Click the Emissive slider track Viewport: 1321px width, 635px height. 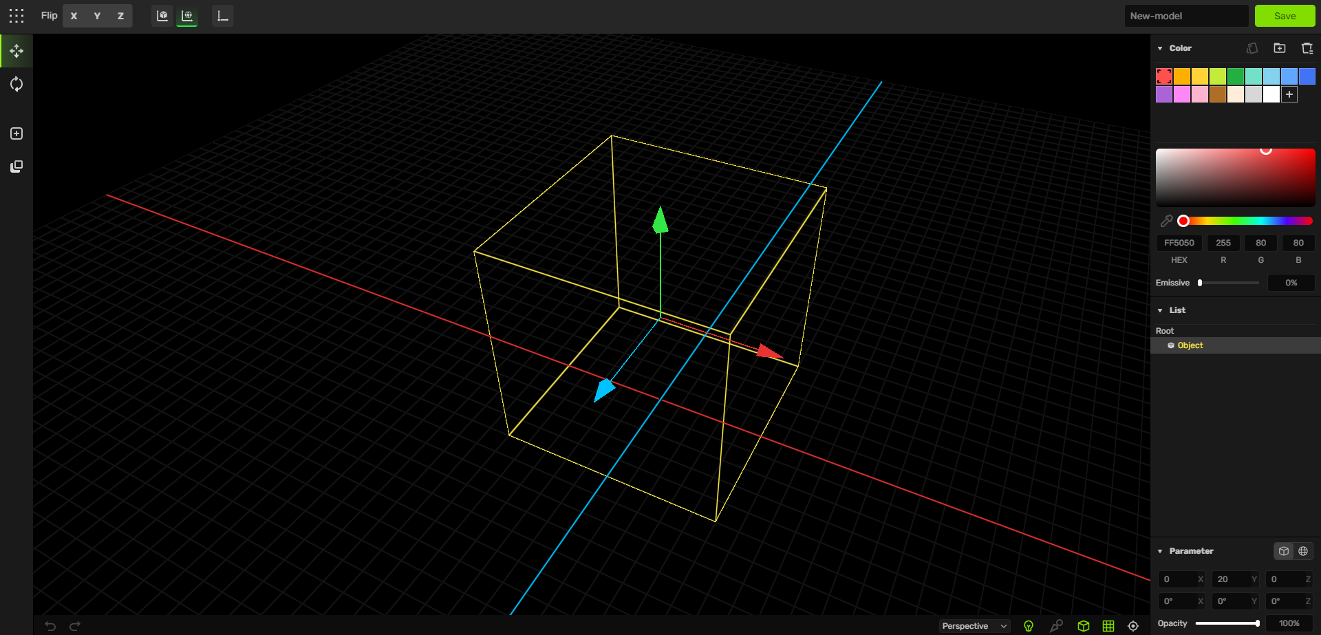[x=1229, y=283]
